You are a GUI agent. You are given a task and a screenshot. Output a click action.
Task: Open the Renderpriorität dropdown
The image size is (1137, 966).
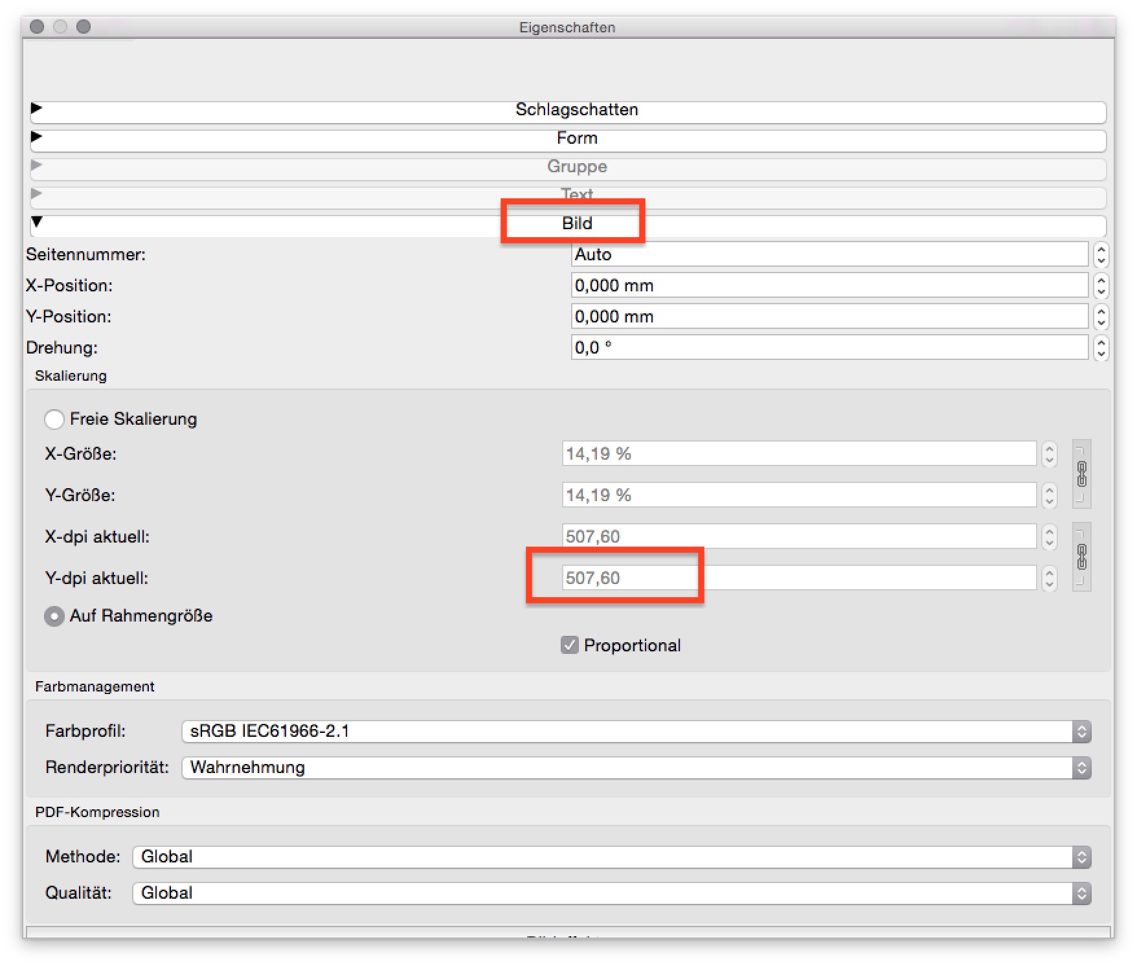[636, 767]
